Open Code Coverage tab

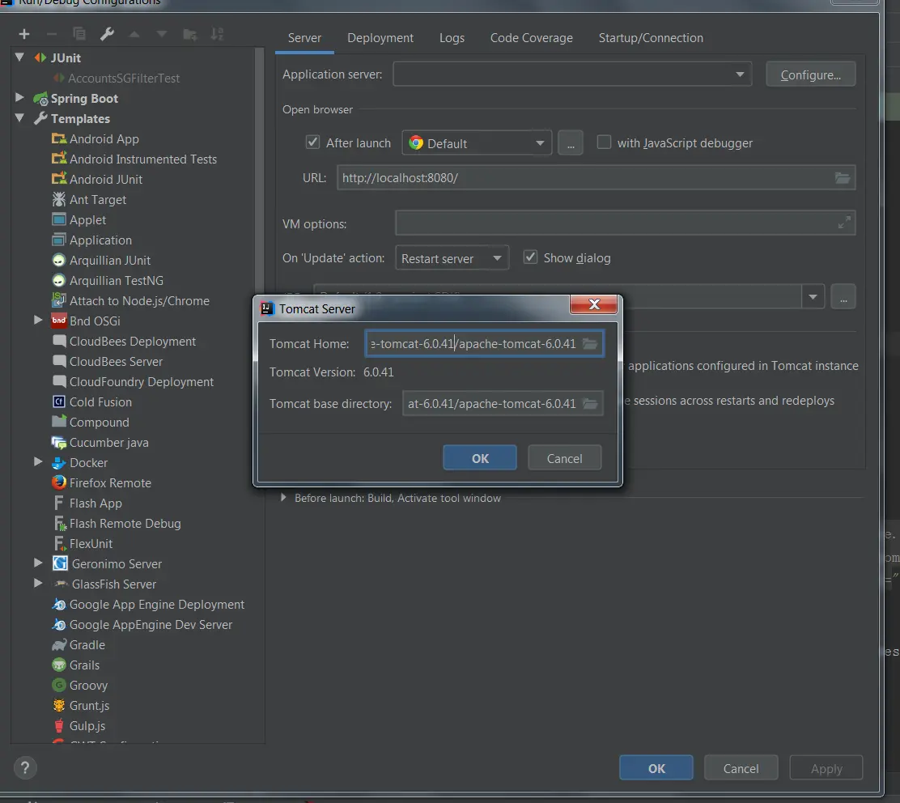[x=532, y=38]
